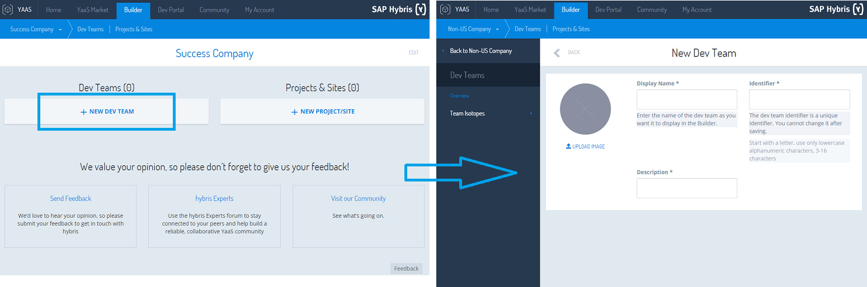Click the gray dev team avatar placeholder circle
Viewport: 867px width, 287px height.
(x=585, y=109)
